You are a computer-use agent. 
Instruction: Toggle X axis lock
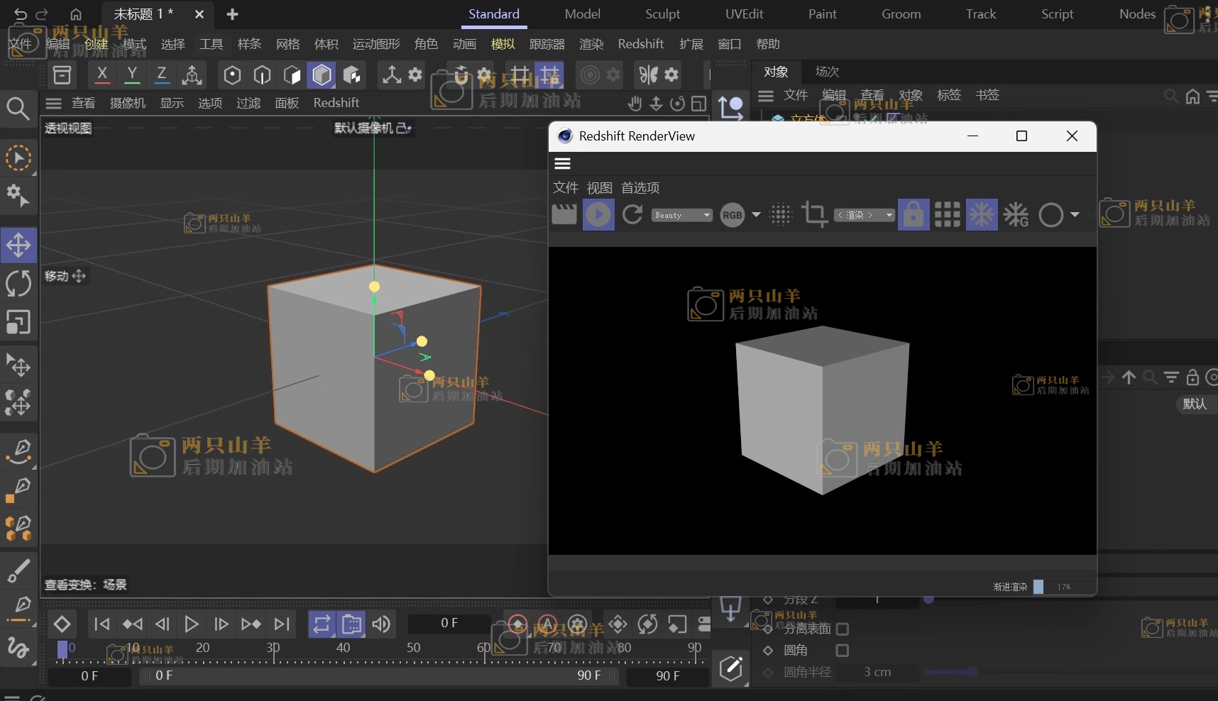click(102, 74)
